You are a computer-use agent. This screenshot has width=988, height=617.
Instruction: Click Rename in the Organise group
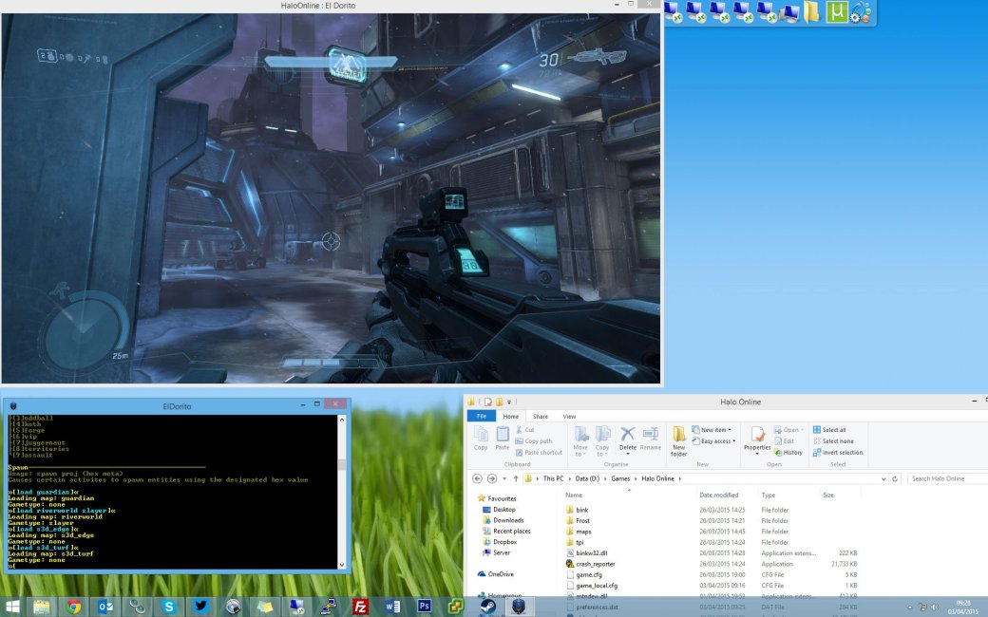[x=650, y=438]
